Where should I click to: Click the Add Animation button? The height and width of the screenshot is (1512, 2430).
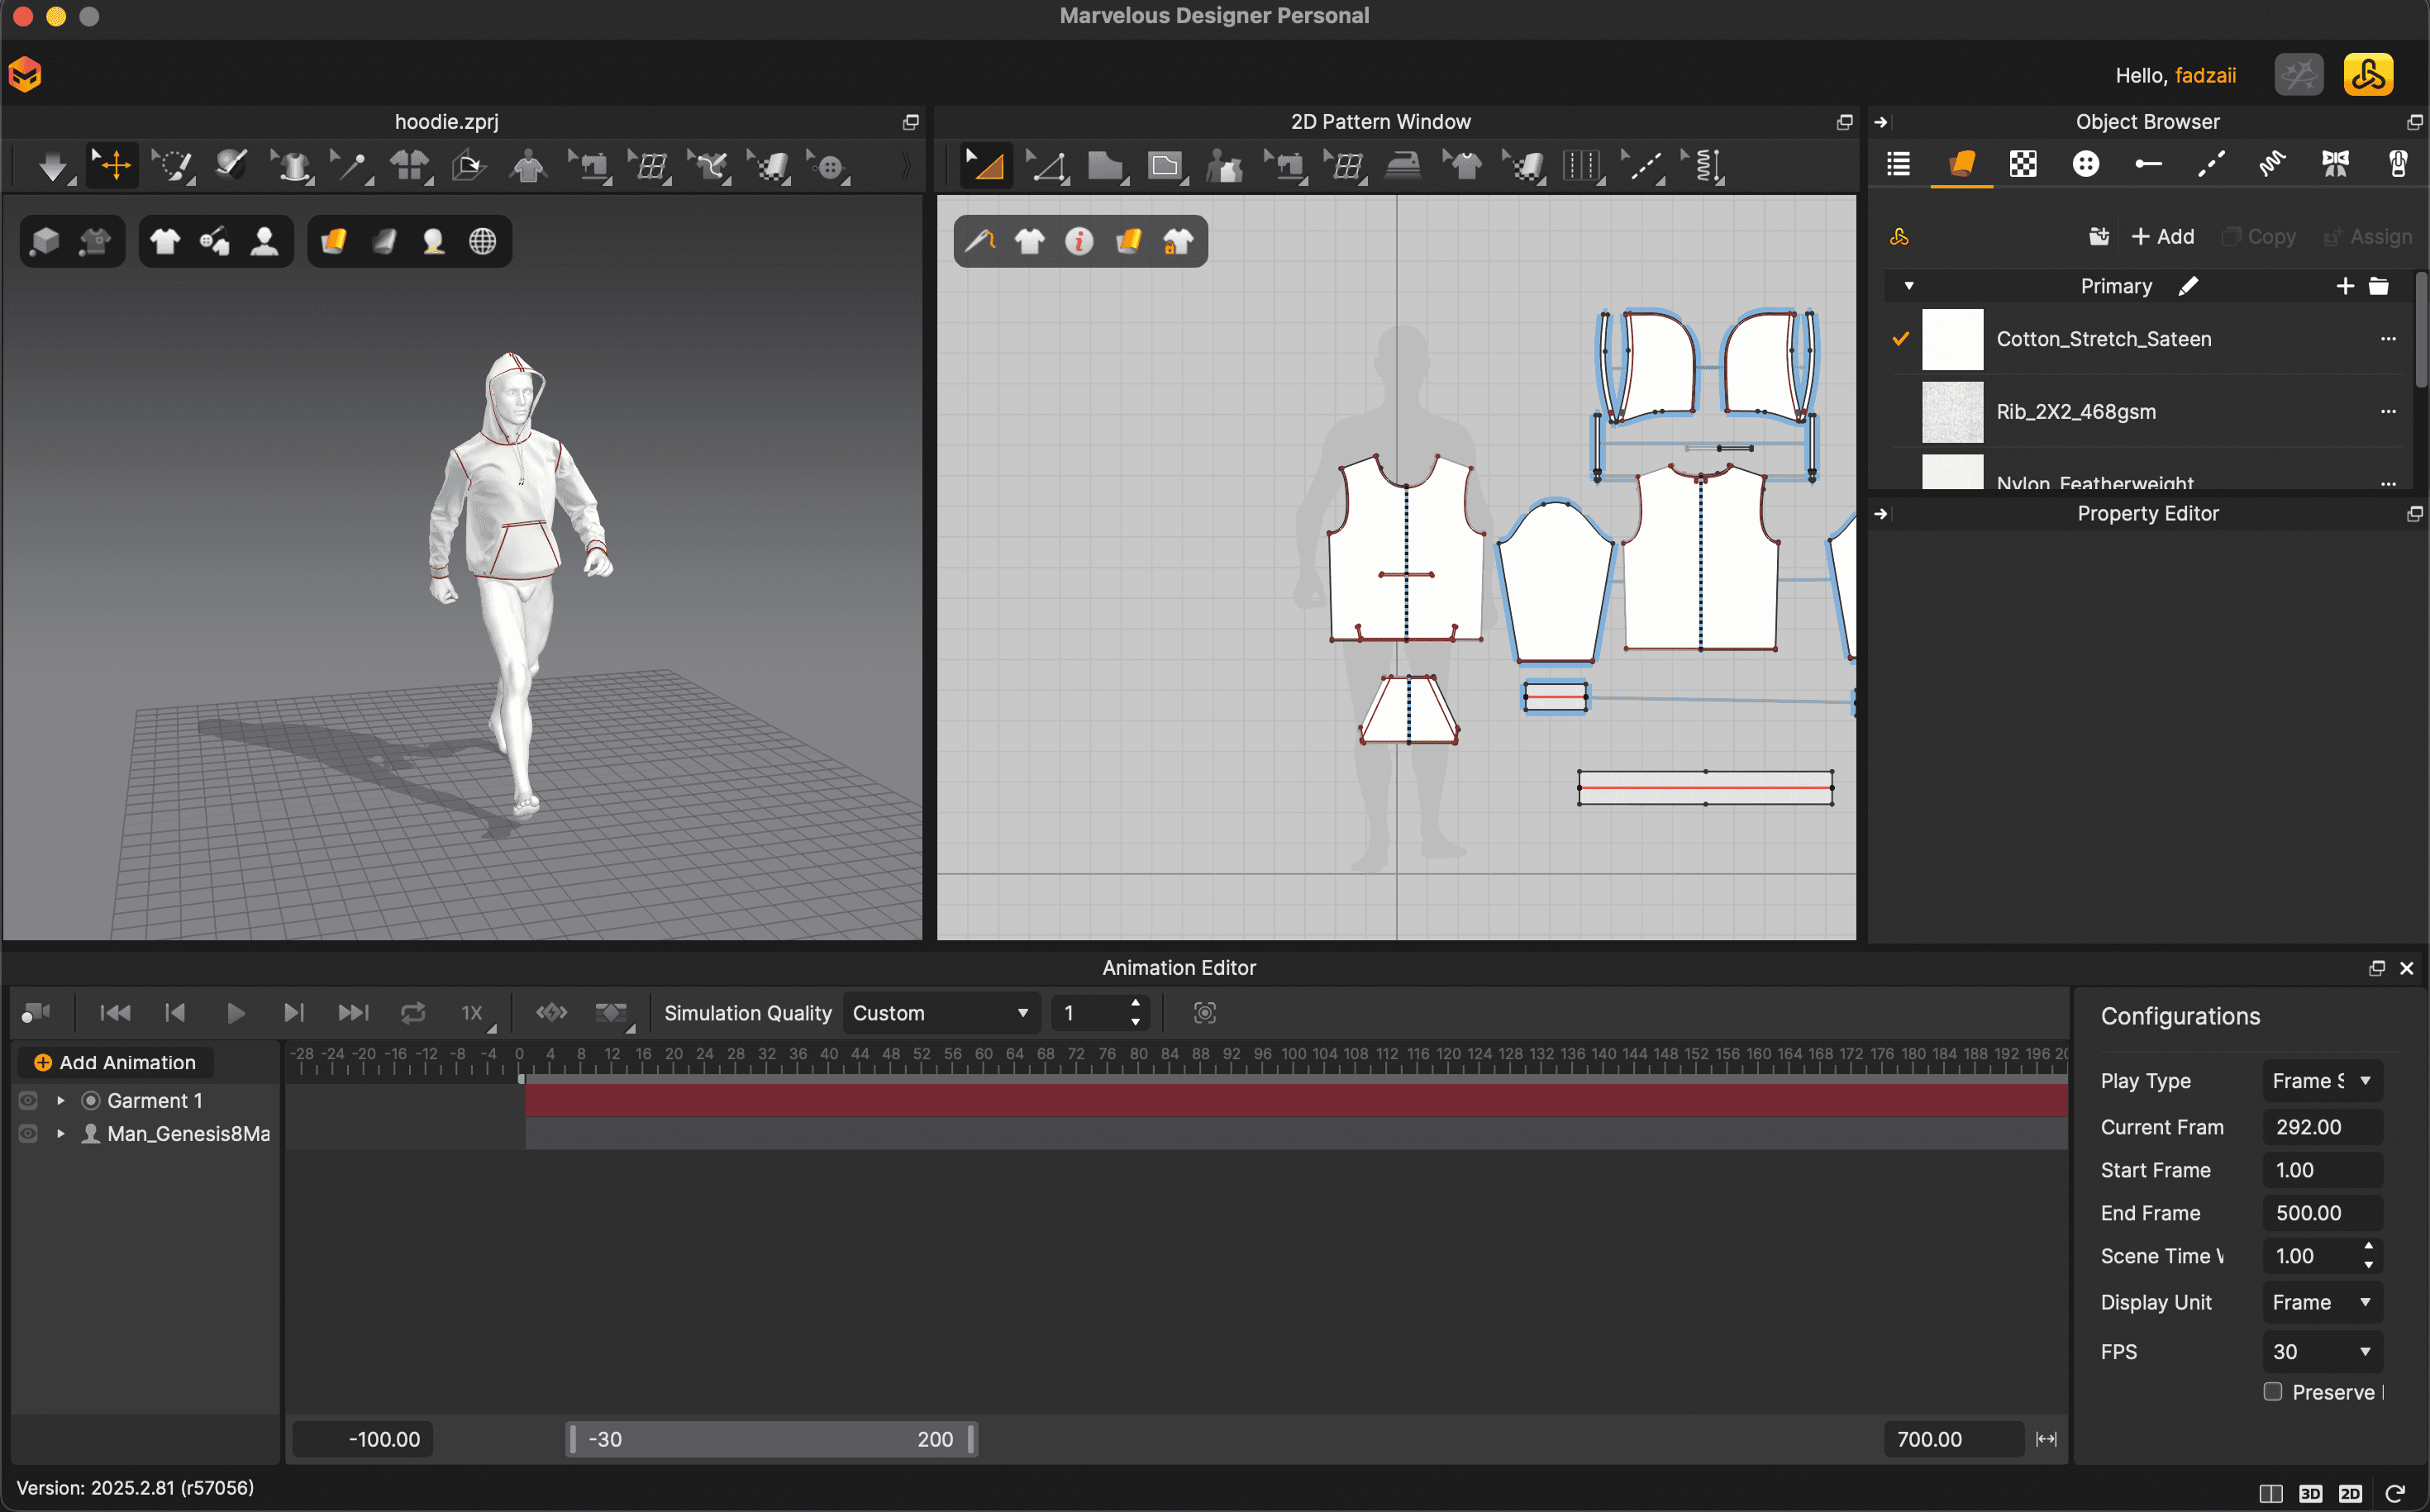tap(115, 1062)
